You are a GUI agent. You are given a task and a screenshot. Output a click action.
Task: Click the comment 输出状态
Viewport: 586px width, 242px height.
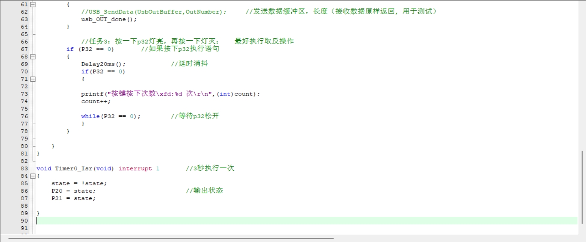pos(204,191)
